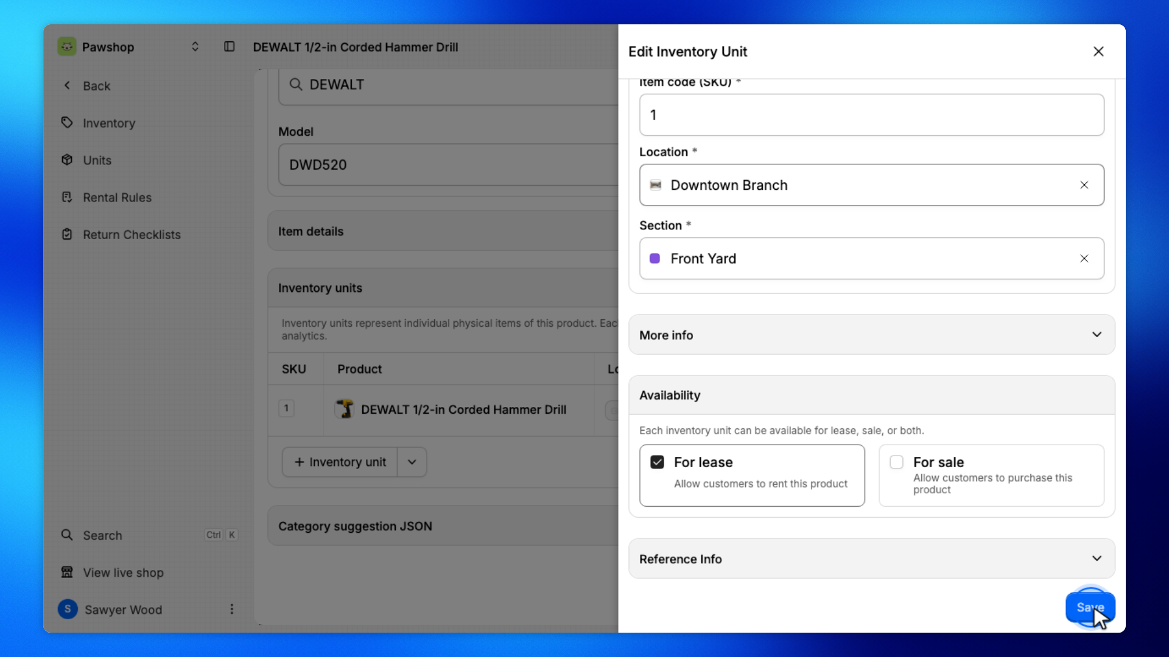
Task: Click the Back arrow chevron icon
Action: (x=67, y=85)
